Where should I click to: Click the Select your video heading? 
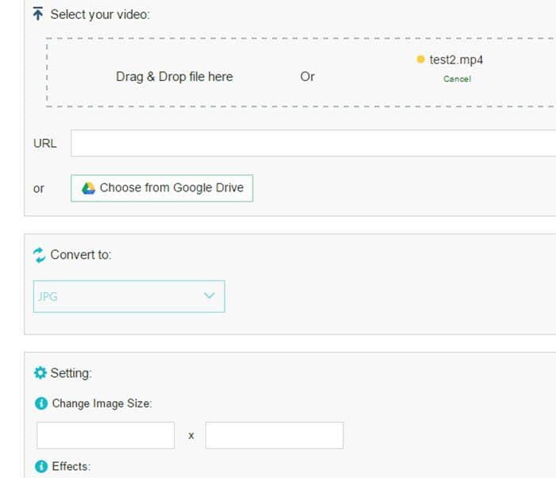(x=100, y=14)
